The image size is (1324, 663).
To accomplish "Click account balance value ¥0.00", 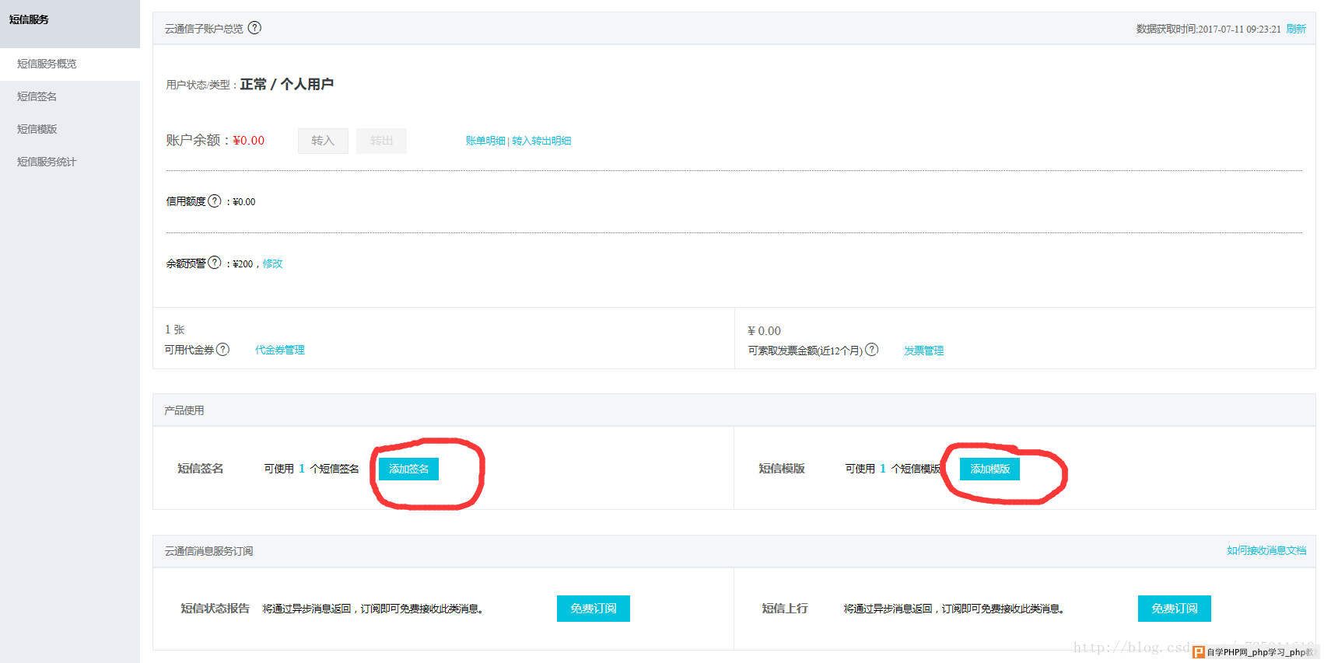I will click(249, 141).
